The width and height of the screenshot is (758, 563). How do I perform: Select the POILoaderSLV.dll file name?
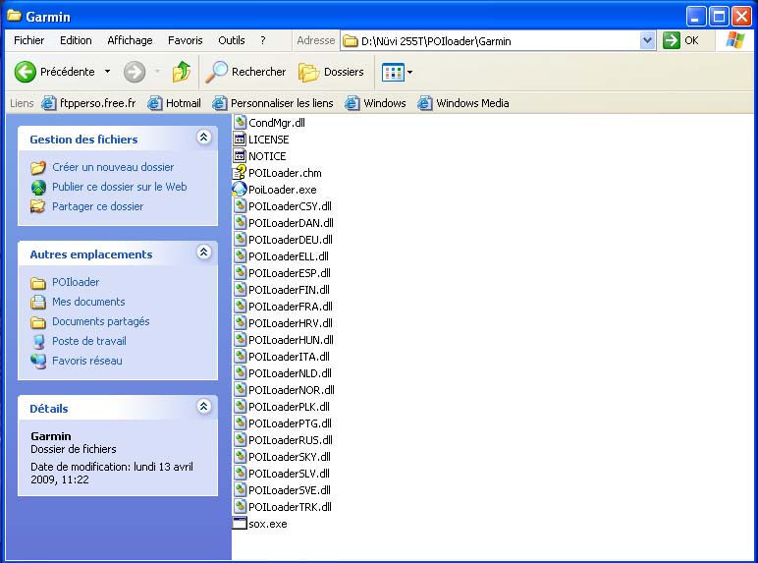tap(289, 473)
